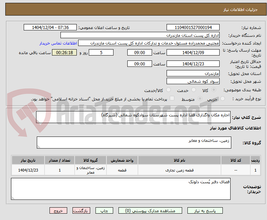Click the price validity hour 09:00 field

click(139, 64)
